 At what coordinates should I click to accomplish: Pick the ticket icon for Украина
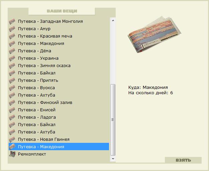[x=12, y=58]
